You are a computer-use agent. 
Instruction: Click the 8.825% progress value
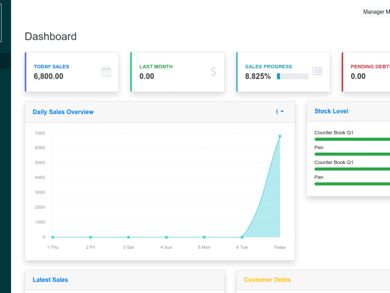[x=258, y=76]
